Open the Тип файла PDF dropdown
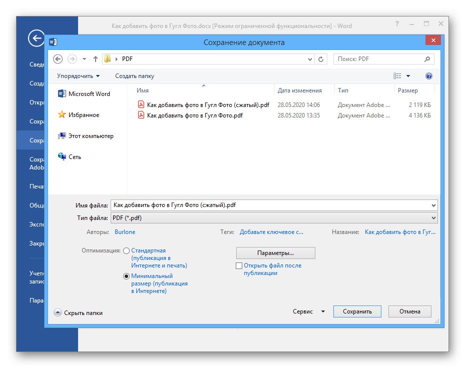Viewport: 465px width, 368px height. [x=433, y=218]
